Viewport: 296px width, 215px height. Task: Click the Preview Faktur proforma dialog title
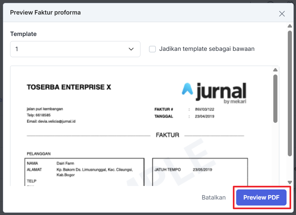[45, 13]
